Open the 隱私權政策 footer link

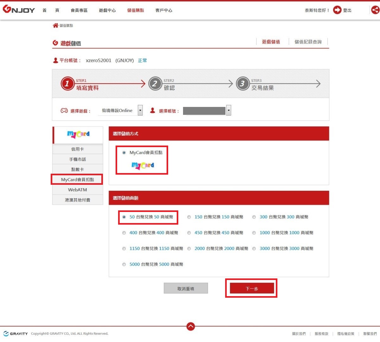click(x=345, y=334)
